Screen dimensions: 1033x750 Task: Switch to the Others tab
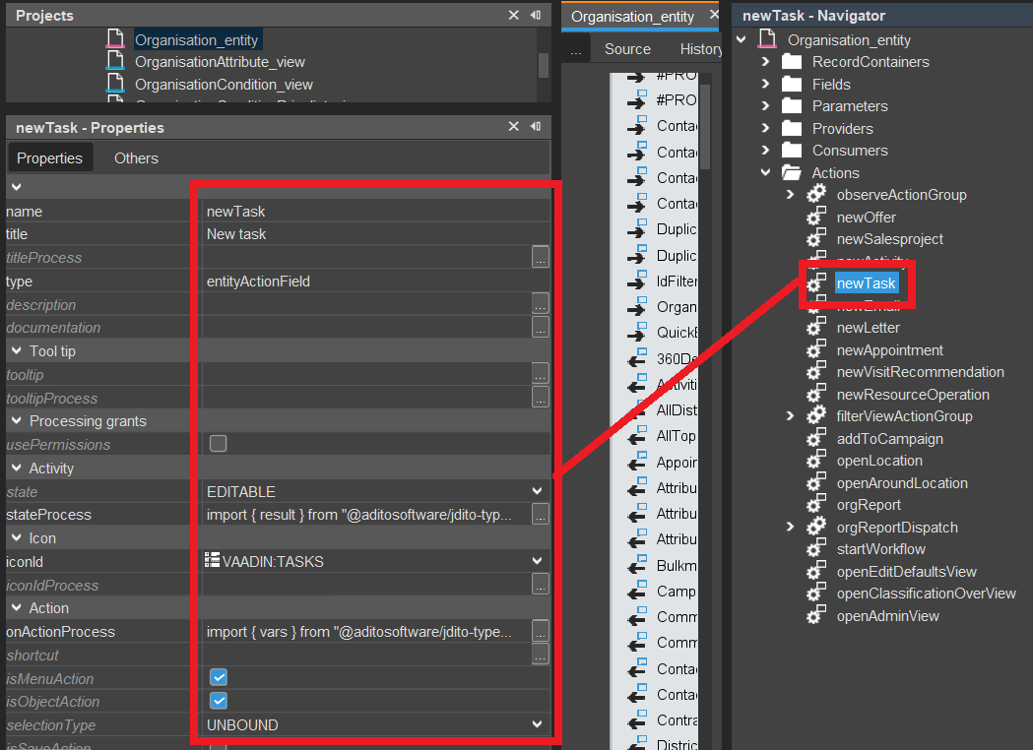[x=136, y=157]
